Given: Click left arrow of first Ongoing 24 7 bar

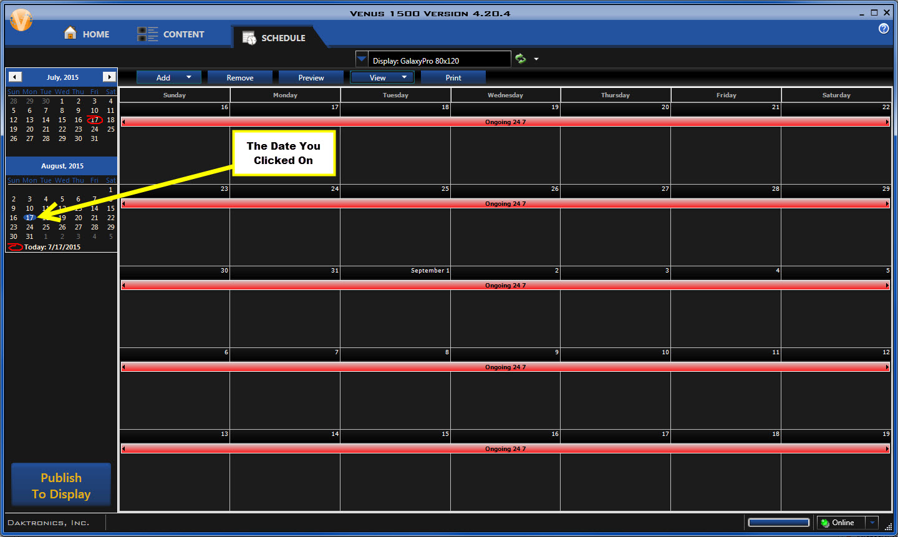Looking at the screenshot, I should (x=123, y=122).
